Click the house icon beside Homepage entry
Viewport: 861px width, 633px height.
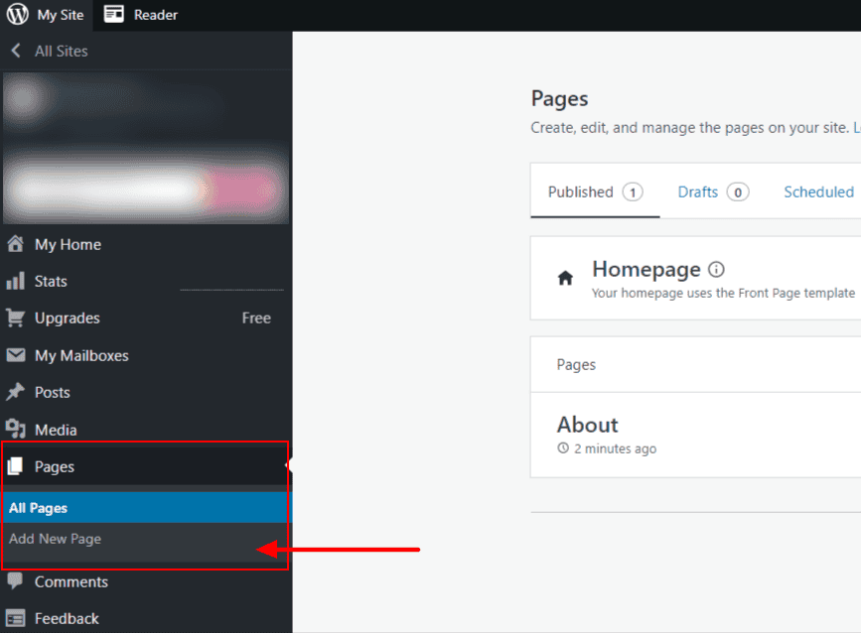pyautogui.click(x=565, y=278)
